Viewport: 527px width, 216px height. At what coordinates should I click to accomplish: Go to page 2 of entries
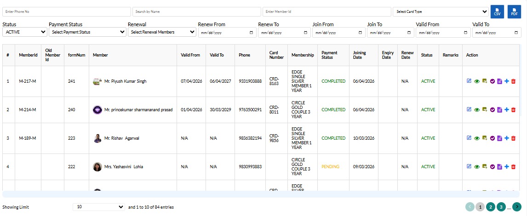(x=491, y=207)
